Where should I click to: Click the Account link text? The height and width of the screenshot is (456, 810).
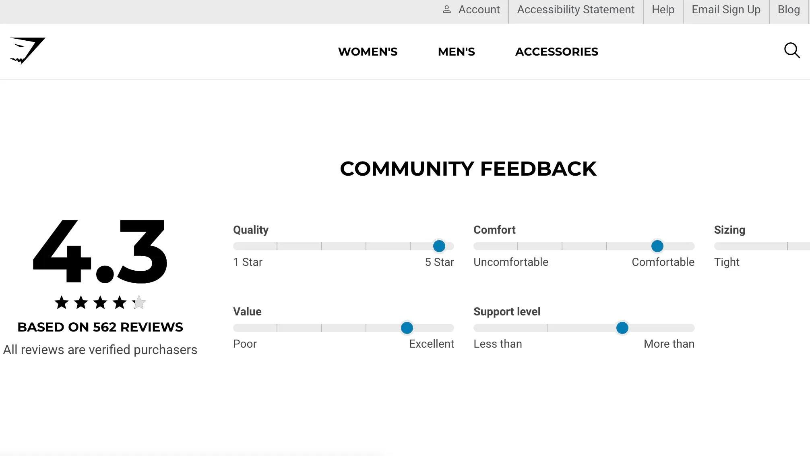[479, 9]
